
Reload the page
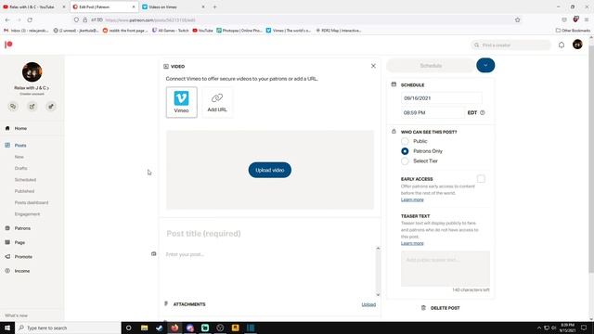30,19
